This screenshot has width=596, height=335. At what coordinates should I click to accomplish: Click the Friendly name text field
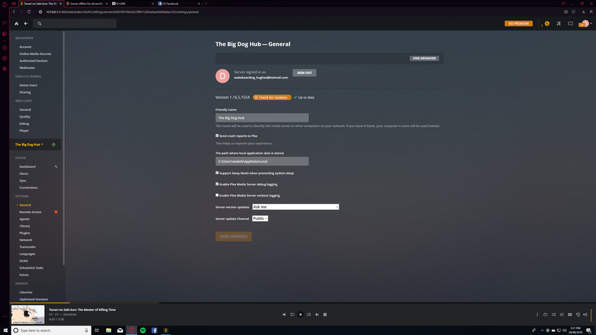[x=262, y=118]
